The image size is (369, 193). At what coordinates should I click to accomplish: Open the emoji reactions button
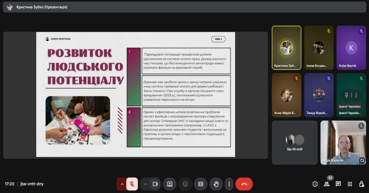[185, 184]
